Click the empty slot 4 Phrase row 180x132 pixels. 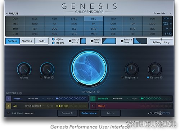[x=131, y=106]
